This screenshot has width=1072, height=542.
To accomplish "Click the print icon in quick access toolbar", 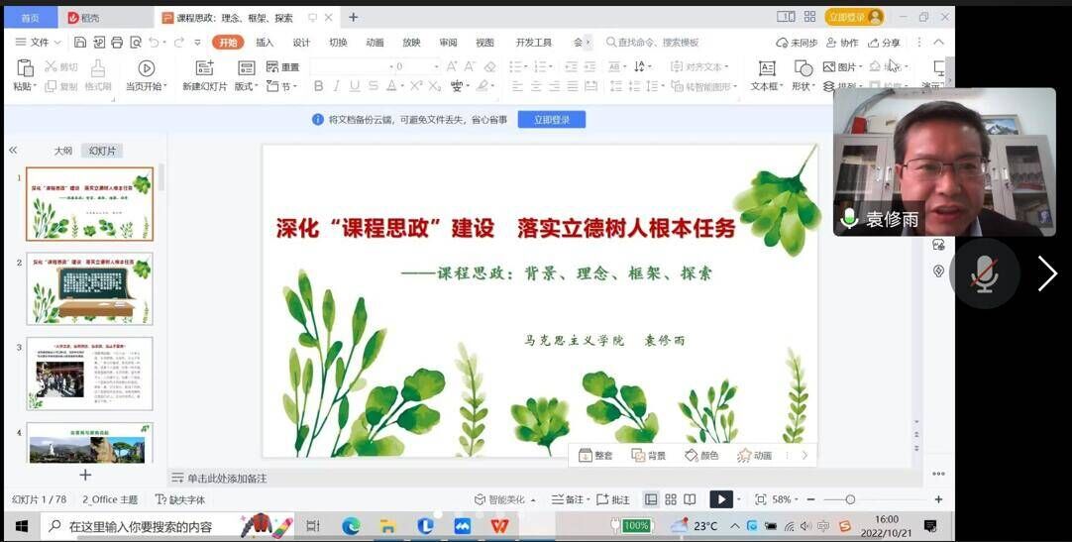I will click(x=117, y=43).
